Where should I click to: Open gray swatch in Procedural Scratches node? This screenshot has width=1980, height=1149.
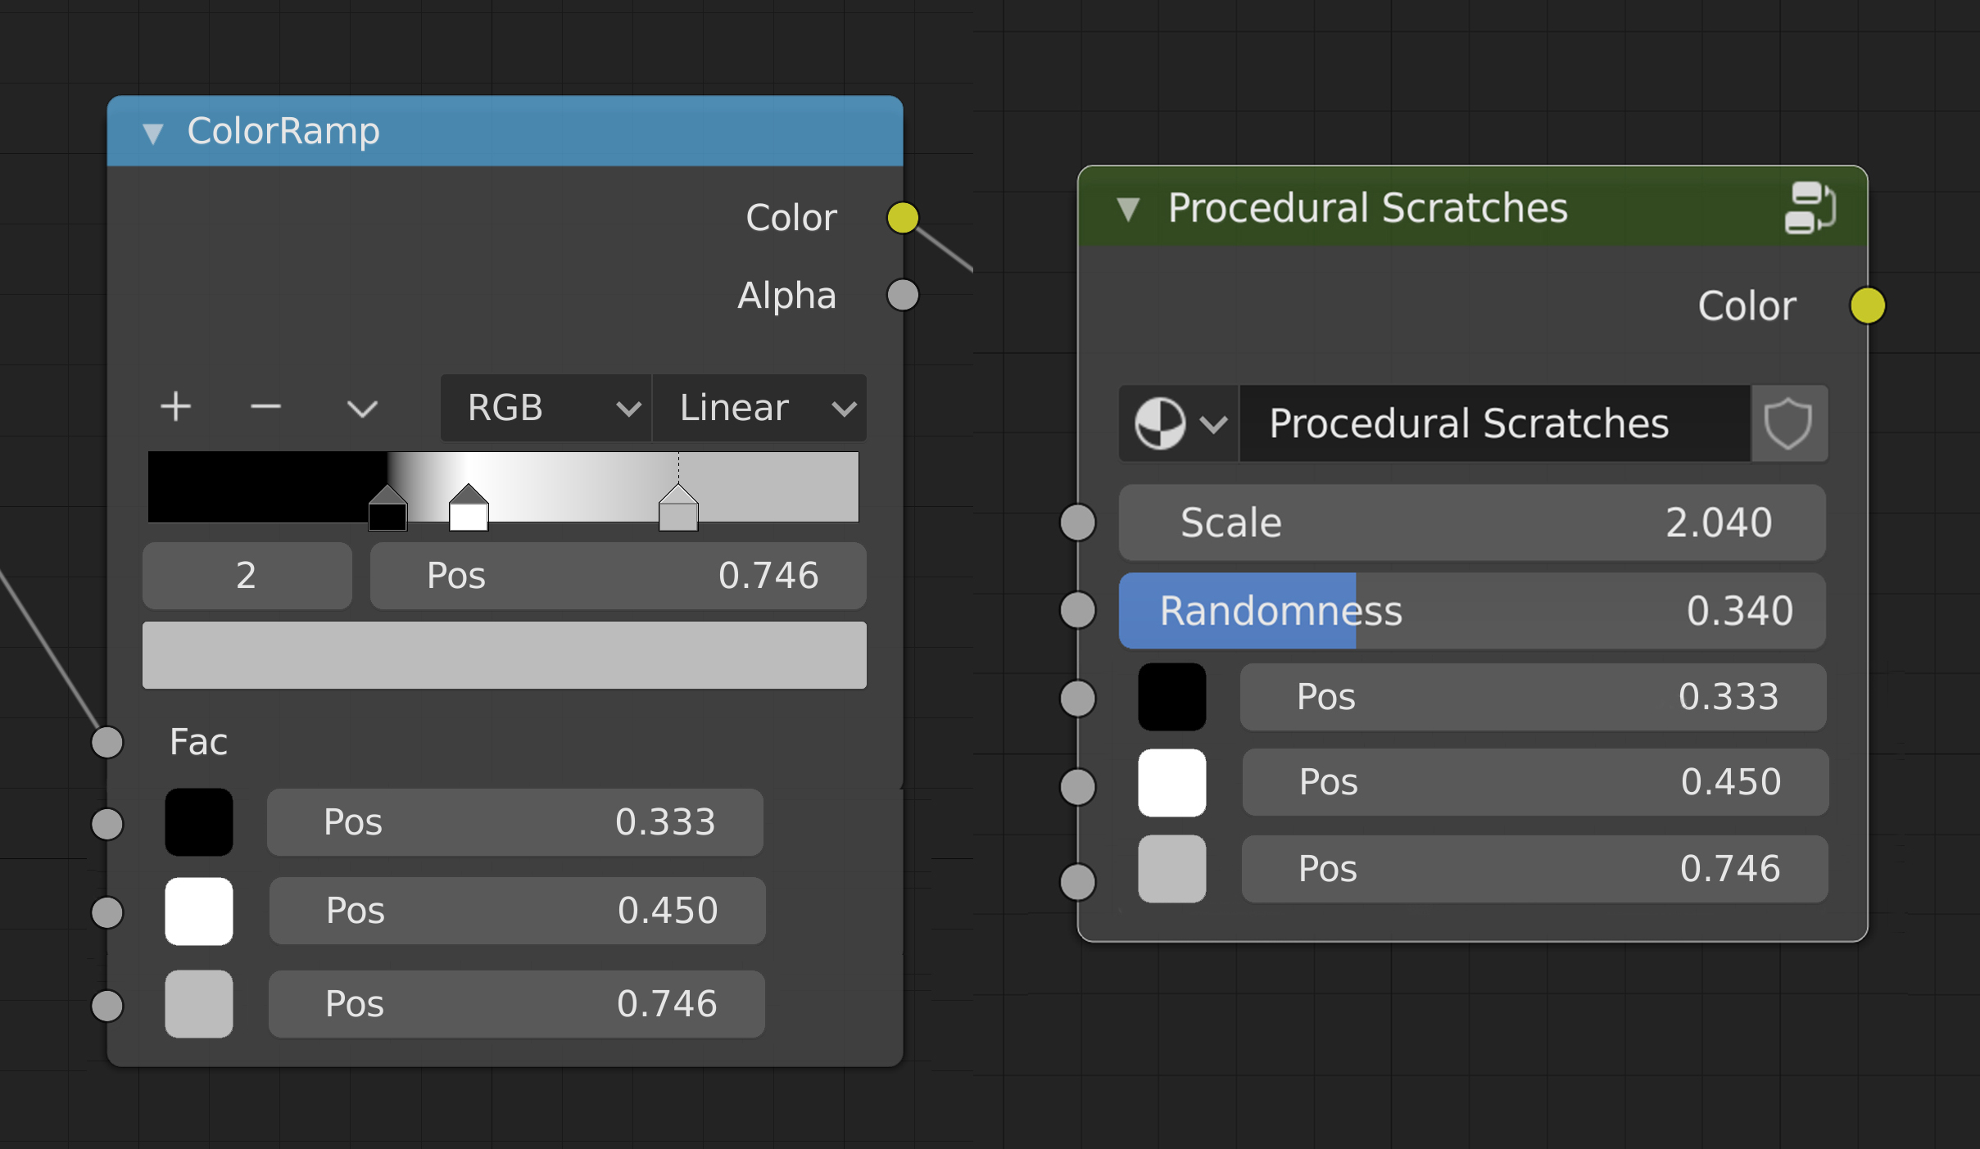click(1172, 869)
